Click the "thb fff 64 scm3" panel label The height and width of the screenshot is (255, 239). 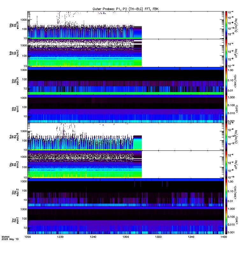14,53
